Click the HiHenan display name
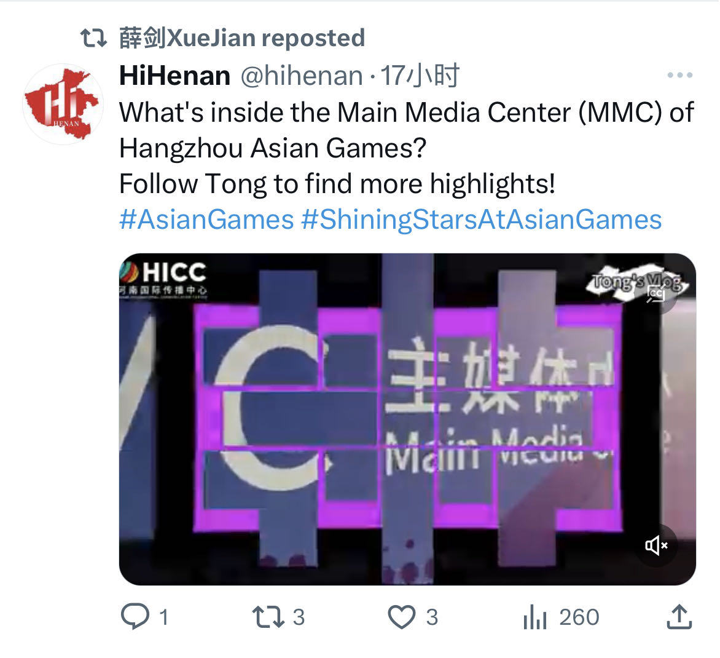Image resolution: width=720 pixels, height=658 pixels. click(174, 76)
